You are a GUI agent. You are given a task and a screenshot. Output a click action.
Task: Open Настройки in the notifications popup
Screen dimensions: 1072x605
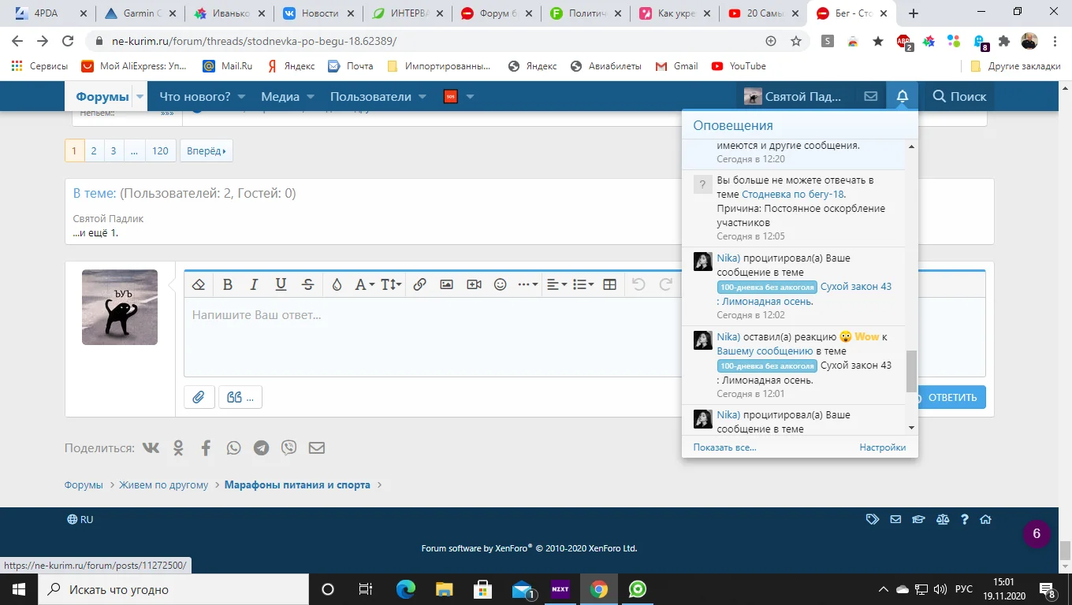pos(883,447)
